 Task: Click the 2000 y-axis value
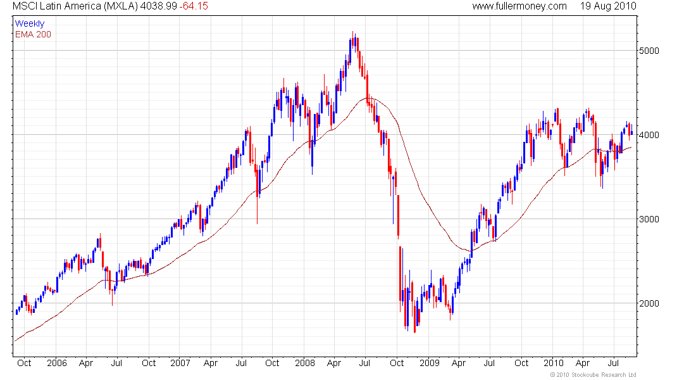(x=649, y=303)
